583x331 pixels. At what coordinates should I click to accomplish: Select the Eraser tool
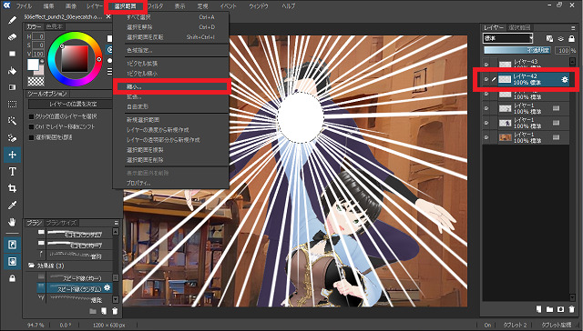(12, 36)
